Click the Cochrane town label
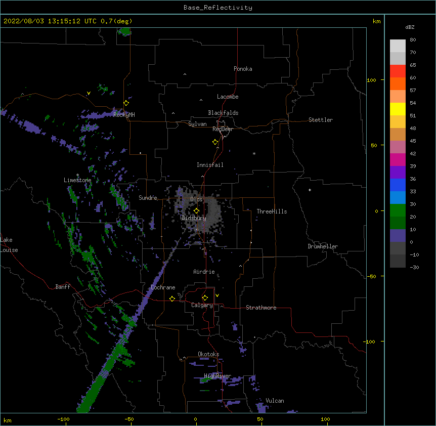The width and height of the screenshot is (436, 426). coord(163,287)
